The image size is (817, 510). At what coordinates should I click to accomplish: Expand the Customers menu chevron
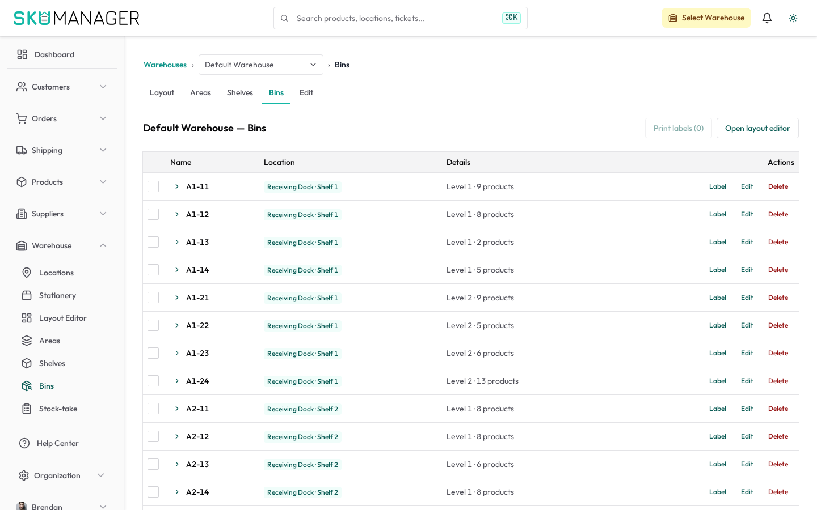[x=103, y=87]
